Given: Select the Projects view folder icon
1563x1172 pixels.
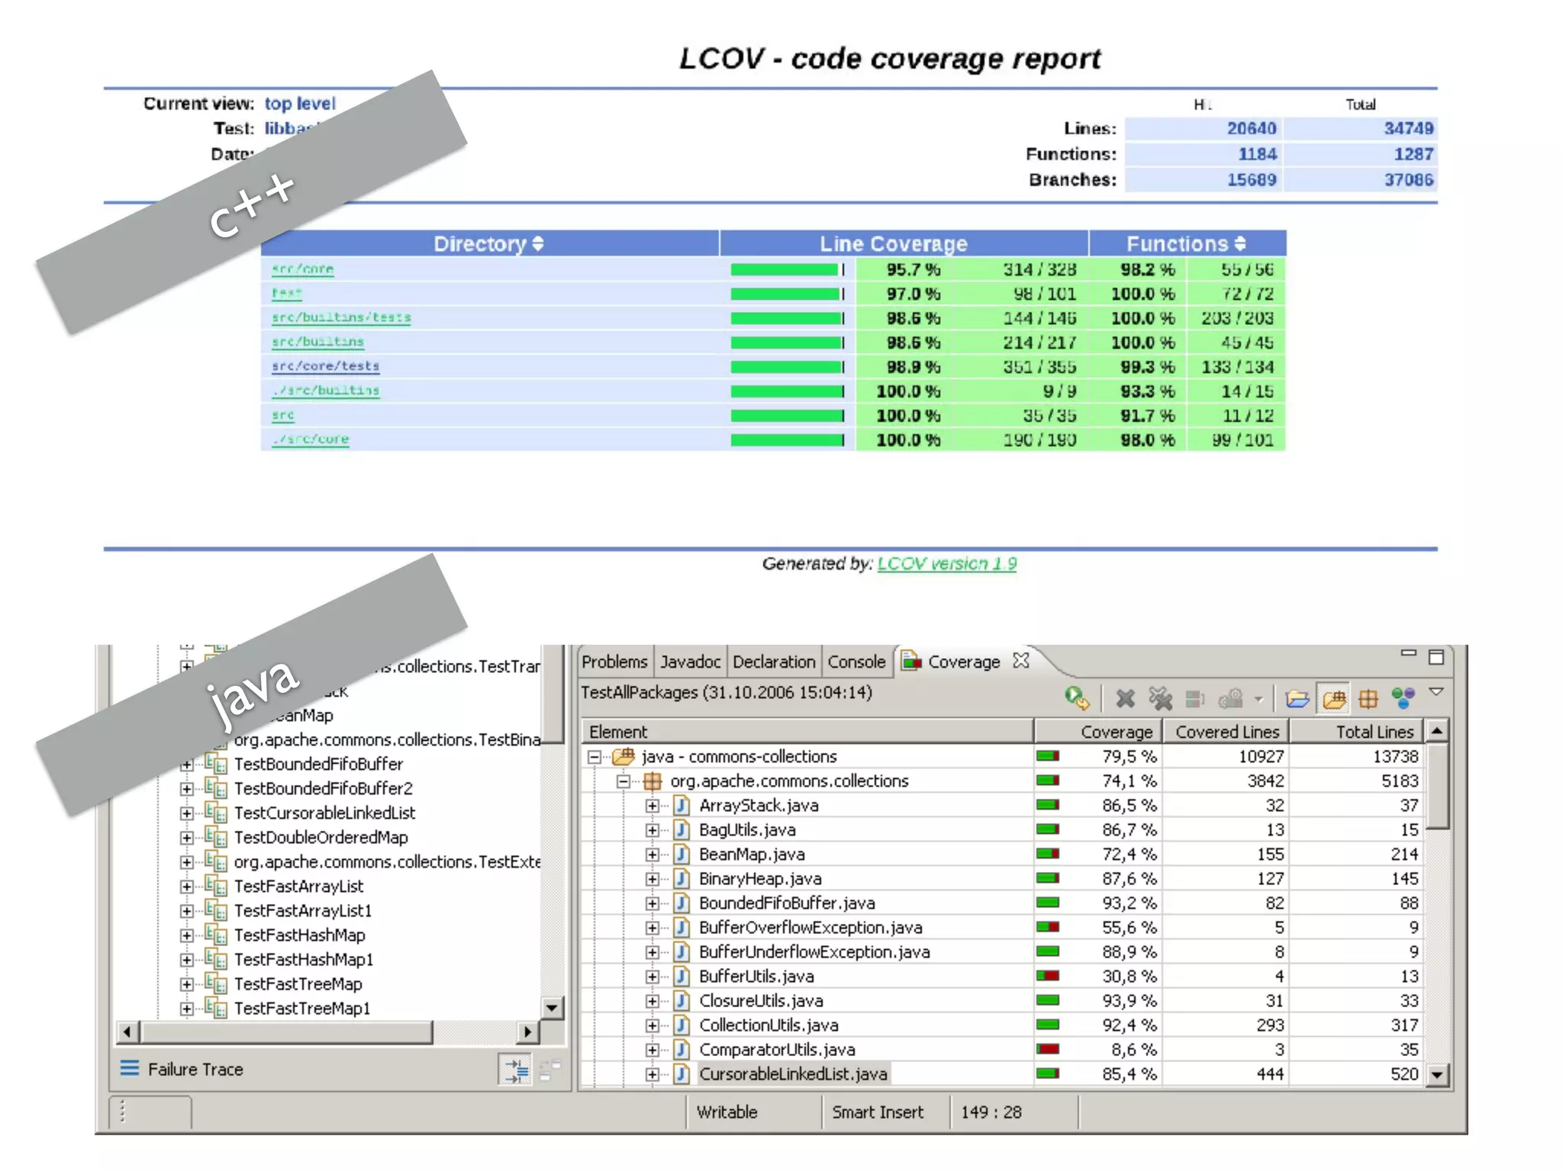Looking at the screenshot, I should [x=1297, y=698].
